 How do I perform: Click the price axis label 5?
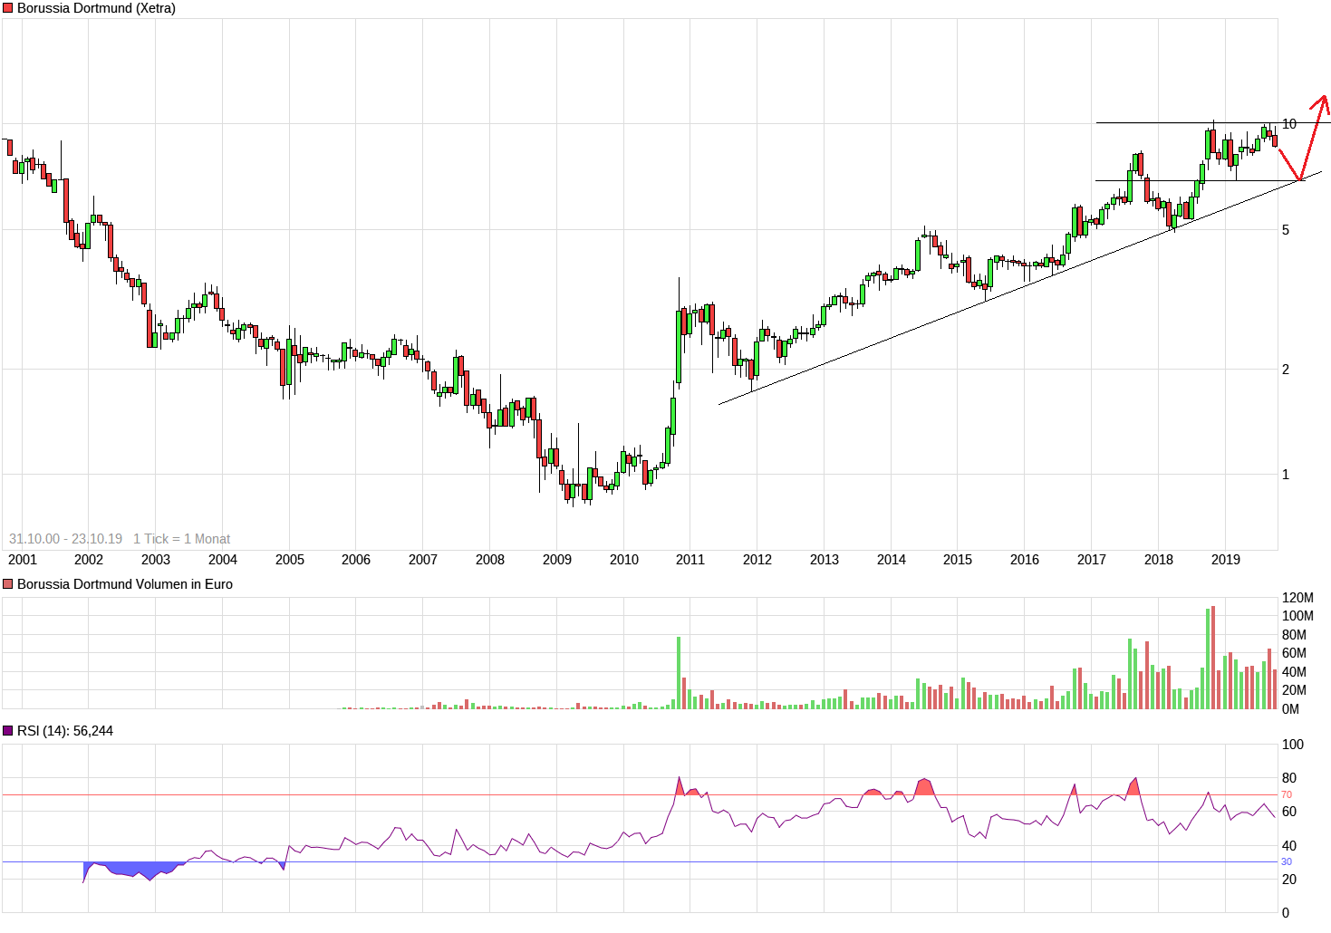coord(1286,230)
